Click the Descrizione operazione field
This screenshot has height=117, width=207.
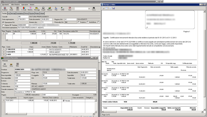59,28
